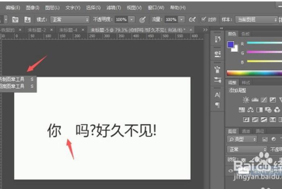282x189 pixels.
Task: Add an Exposure adjustment
Action: (273, 100)
